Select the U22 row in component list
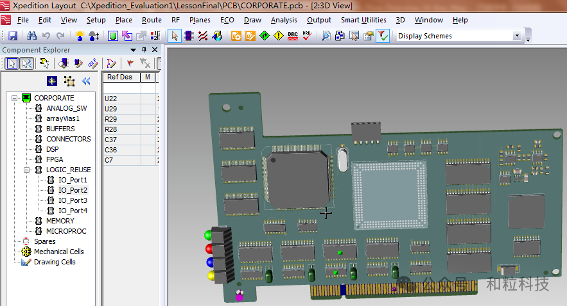Screen dimensions: 567x306 112,99
